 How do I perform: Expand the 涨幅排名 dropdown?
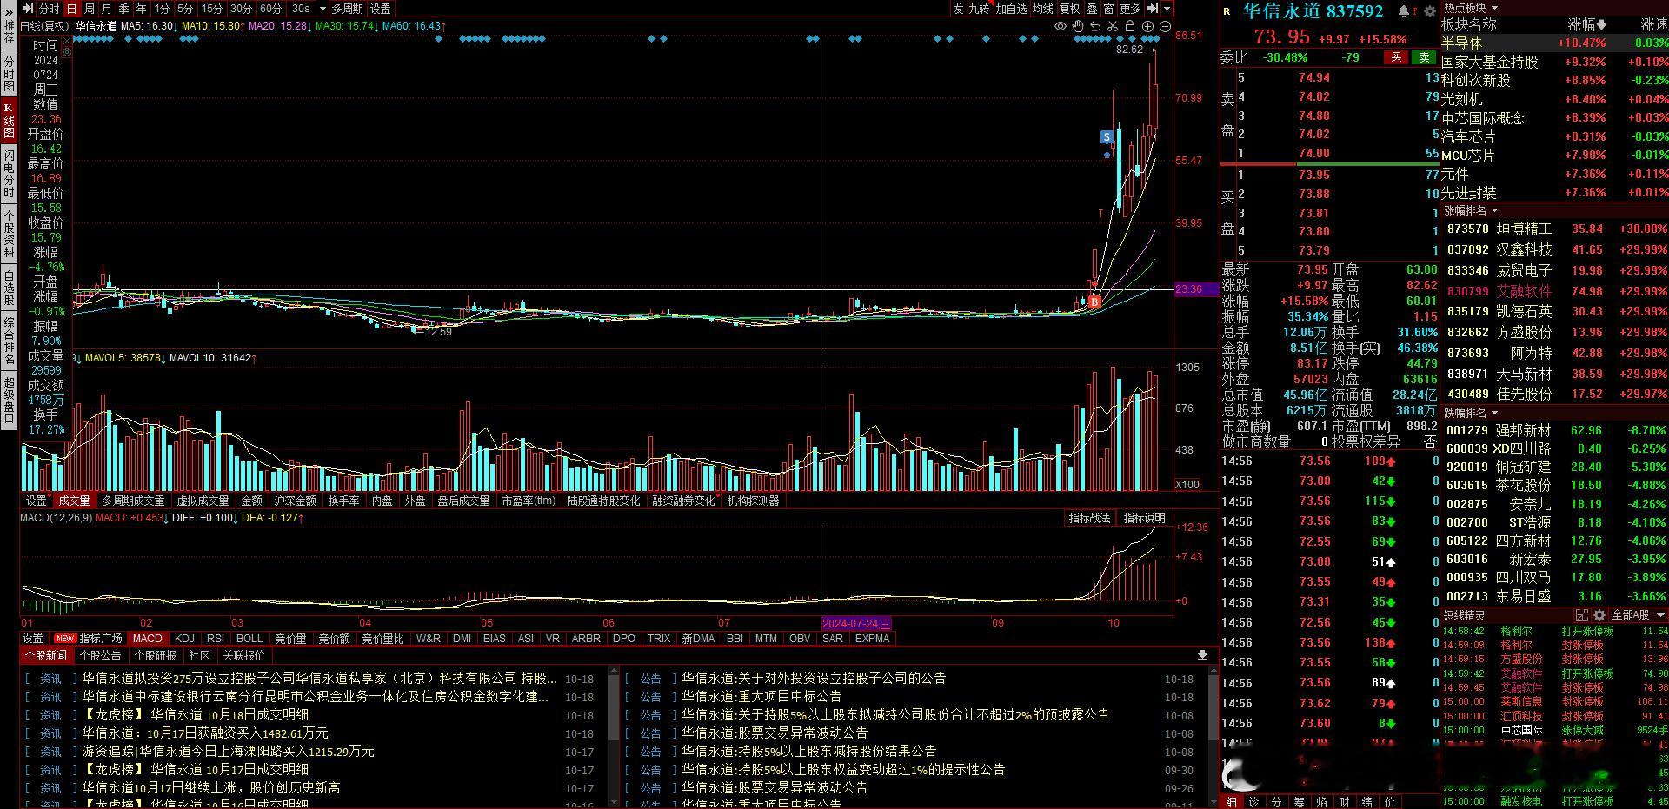(x=1494, y=210)
